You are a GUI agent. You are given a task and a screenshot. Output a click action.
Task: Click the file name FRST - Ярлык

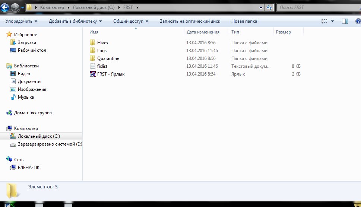(111, 74)
